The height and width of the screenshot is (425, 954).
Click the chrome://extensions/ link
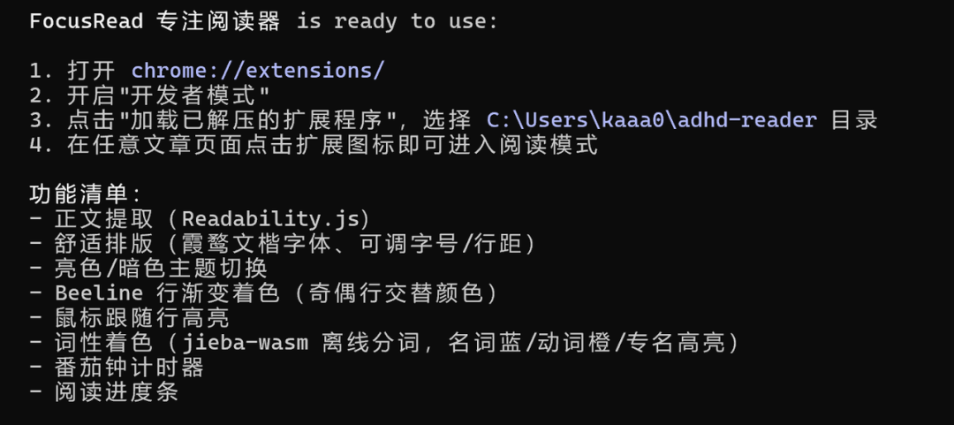258,71
